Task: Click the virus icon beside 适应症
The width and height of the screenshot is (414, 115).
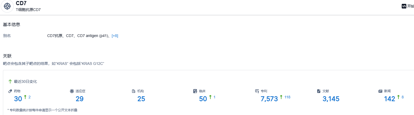Action: tap(72, 91)
